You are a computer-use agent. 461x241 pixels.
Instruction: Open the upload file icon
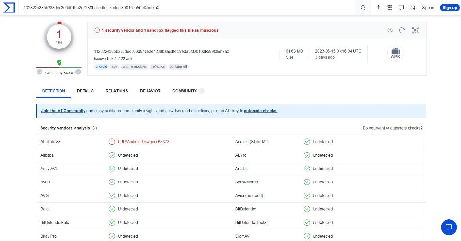378,8
